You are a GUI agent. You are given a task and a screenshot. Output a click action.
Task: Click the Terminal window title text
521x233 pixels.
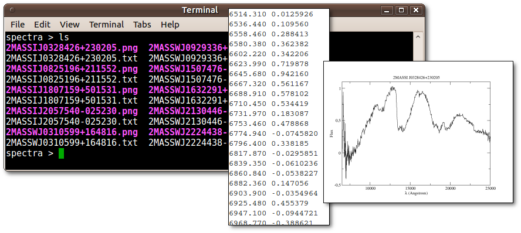pos(200,11)
